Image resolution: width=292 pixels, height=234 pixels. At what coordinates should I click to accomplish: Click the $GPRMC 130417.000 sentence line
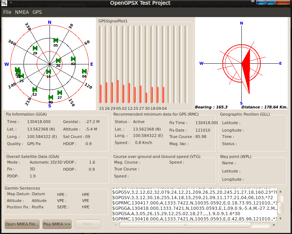tap(195, 203)
